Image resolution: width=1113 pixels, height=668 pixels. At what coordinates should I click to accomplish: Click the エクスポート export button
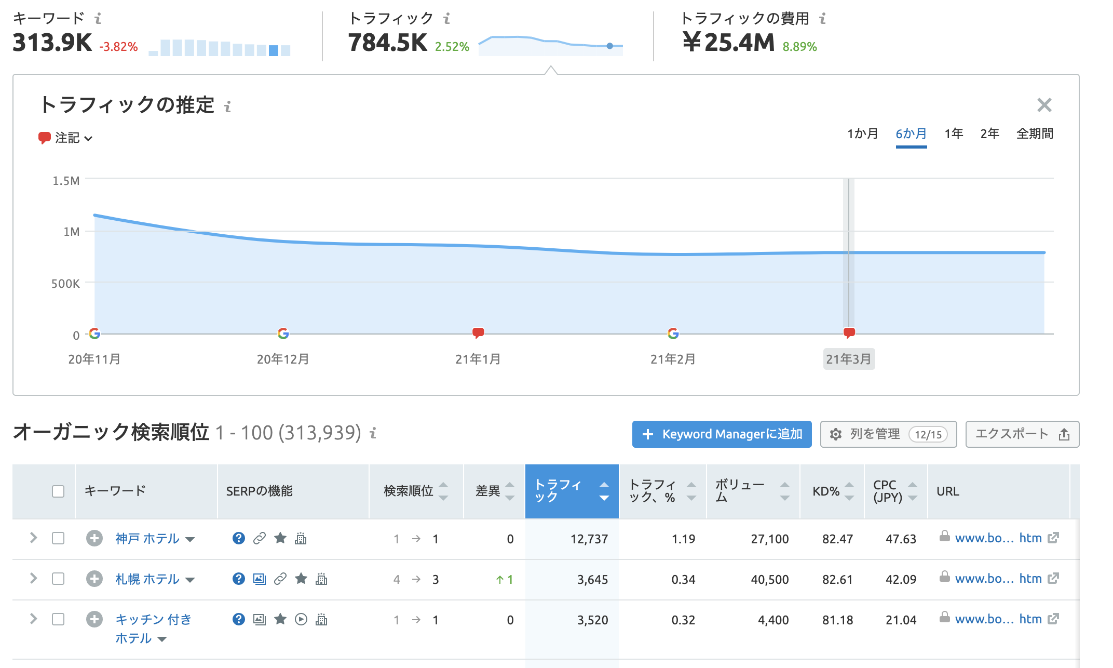point(1022,434)
